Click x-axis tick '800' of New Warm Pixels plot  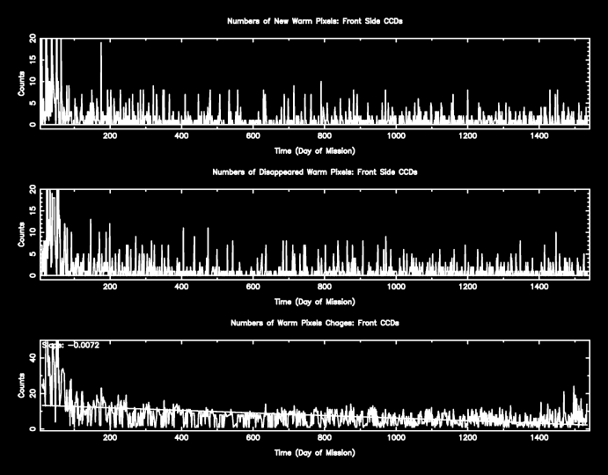point(325,135)
